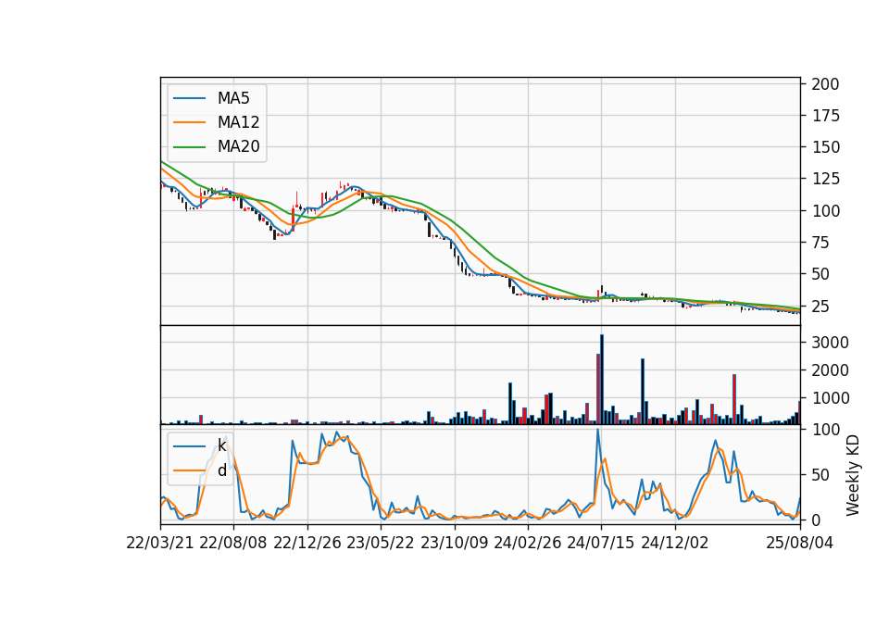Click the 175 price axis label
This screenshot has width=889, height=639.
coord(825,116)
